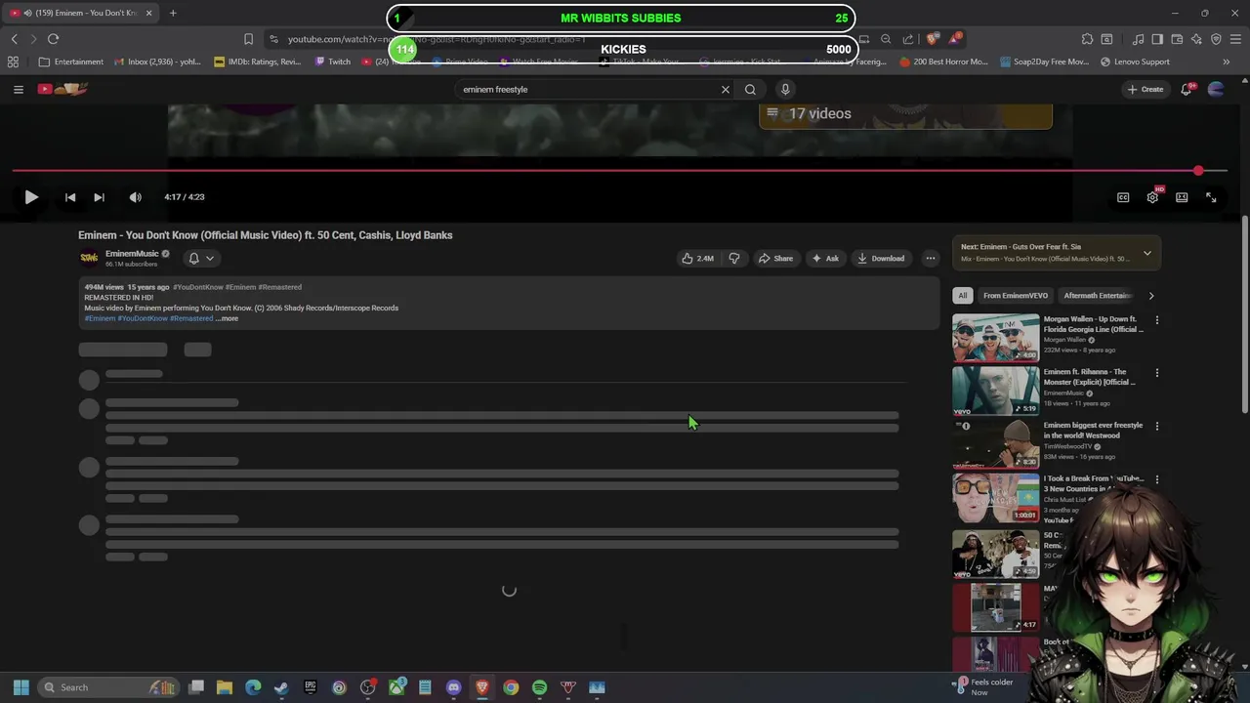
Task: Reload the page in browser
Action: (x=53, y=39)
